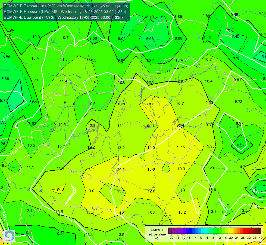
Task: Click the purple -20 swatch in temperature legend
Action: click(x=170, y=231)
